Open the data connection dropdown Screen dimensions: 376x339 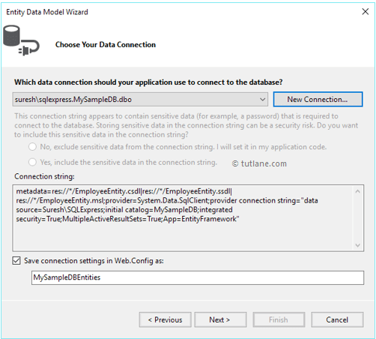140,99
